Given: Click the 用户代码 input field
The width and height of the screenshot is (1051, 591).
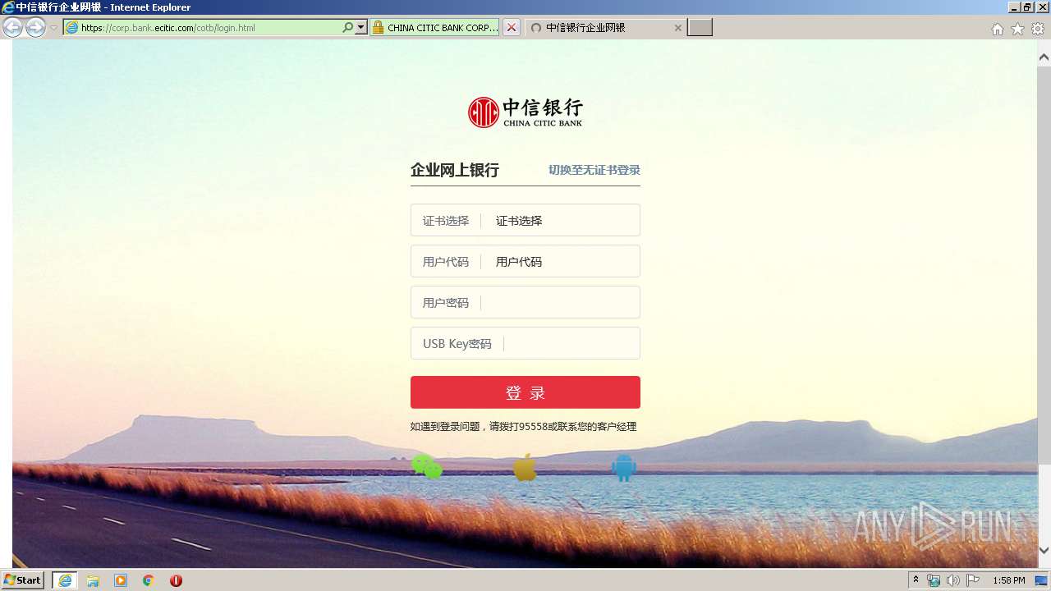Looking at the screenshot, I should 525,261.
